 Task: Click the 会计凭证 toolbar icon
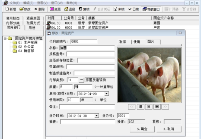click(95, 9)
